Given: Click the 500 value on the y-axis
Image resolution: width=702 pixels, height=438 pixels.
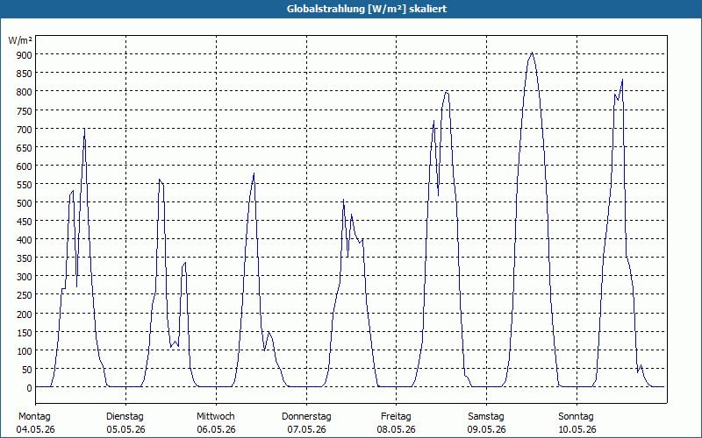Looking at the screenshot, I should click(25, 203).
